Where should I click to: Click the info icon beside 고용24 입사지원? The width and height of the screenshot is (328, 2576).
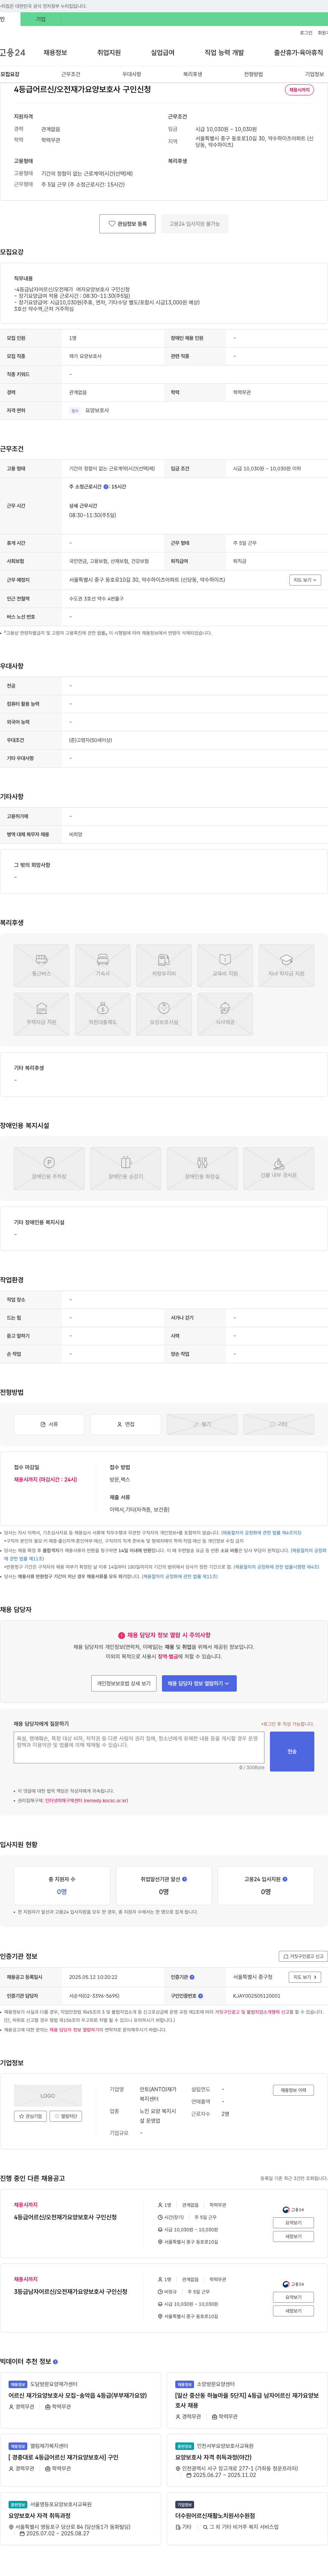click(x=285, y=1879)
